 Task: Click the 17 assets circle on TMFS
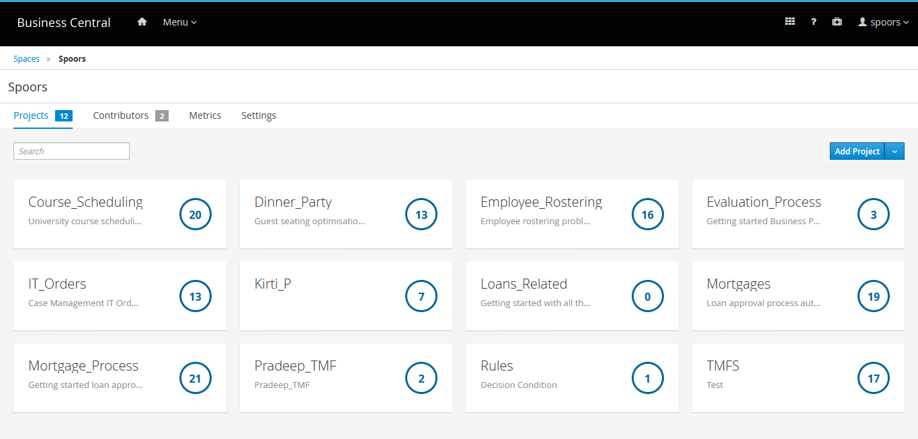(x=873, y=379)
